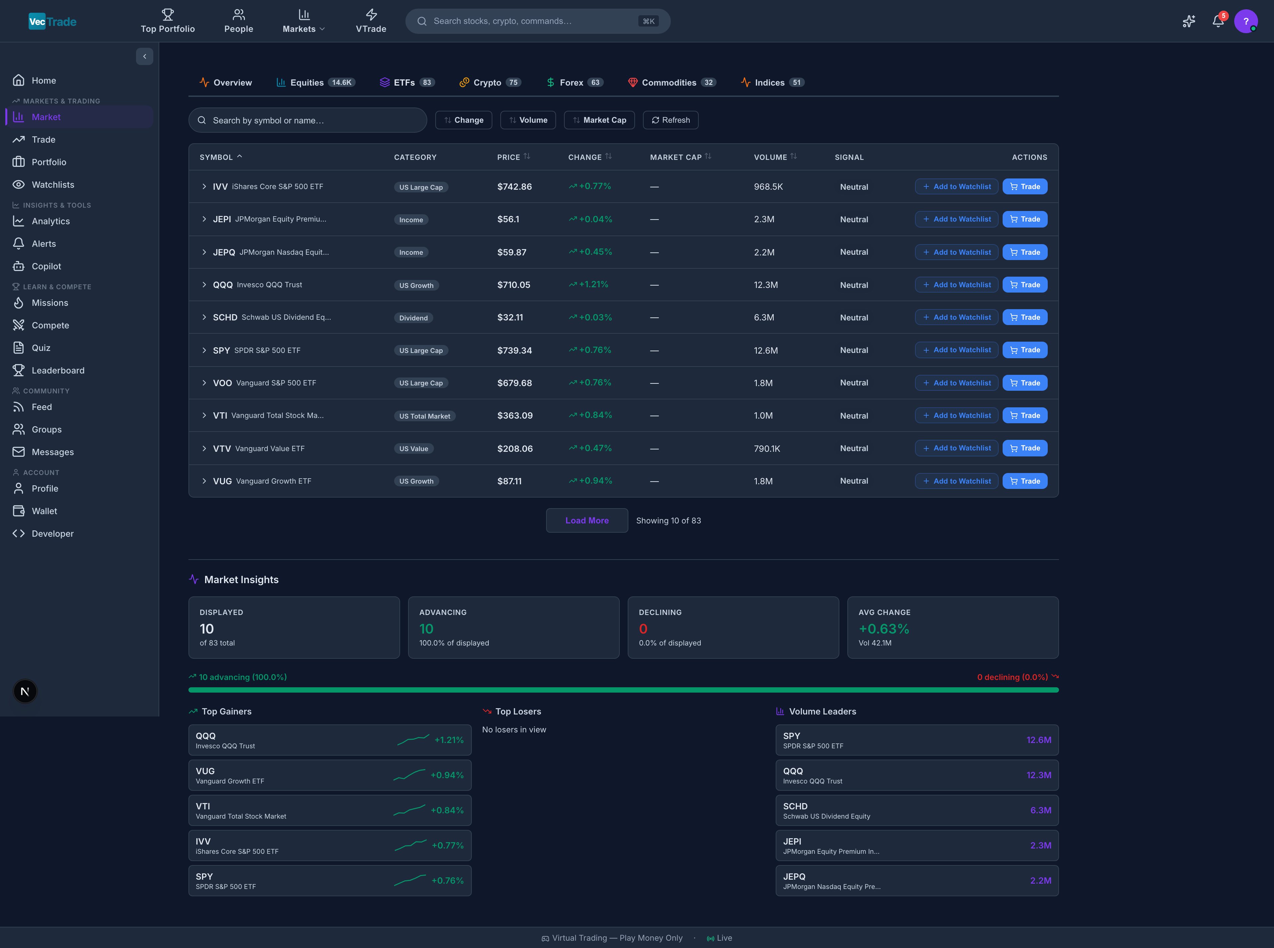Expand the VTI row details
Screen dimensions: 1274x948
click(x=204, y=416)
